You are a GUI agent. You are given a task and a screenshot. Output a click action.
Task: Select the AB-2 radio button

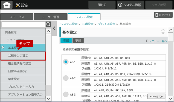(x=66, y=78)
